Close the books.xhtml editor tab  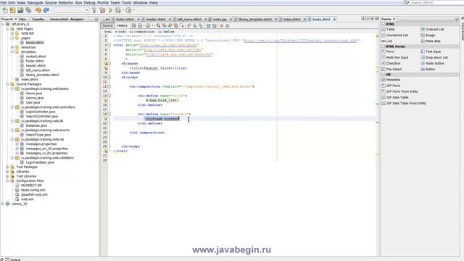coord(334,20)
